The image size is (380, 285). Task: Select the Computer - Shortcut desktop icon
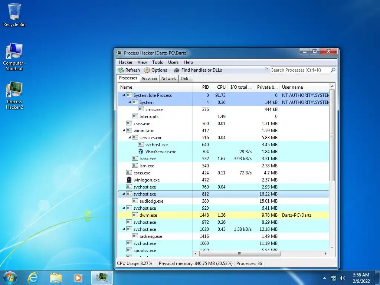[x=14, y=57]
